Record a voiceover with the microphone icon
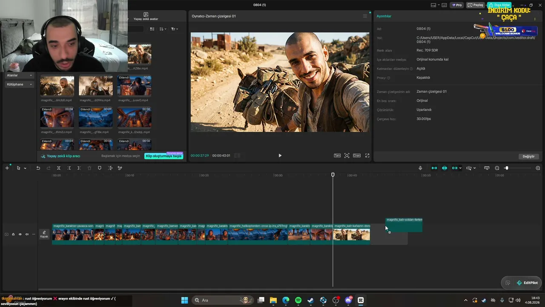The width and height of the screenshot is (545, 307). click(420, 168)
